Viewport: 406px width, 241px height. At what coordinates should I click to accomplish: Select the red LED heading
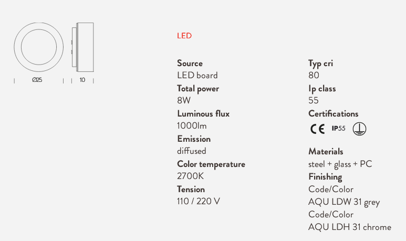(184, 36)
